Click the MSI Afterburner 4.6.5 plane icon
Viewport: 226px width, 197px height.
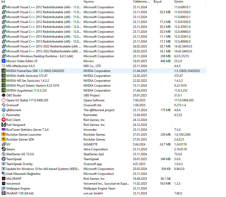click(3, 66)
